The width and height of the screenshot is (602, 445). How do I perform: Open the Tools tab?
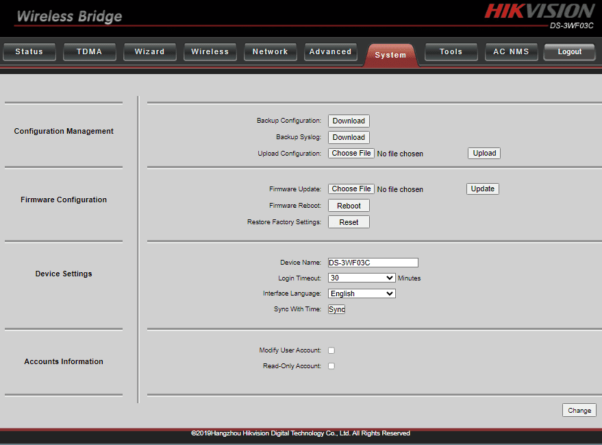tap(451, 52)
